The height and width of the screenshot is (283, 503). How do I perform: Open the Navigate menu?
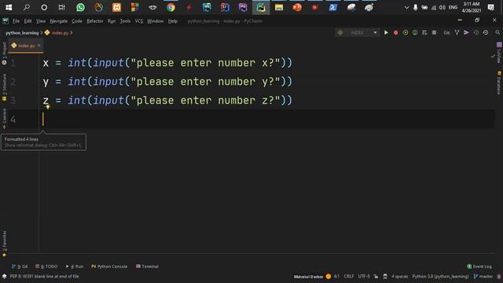tap(59, 21)
